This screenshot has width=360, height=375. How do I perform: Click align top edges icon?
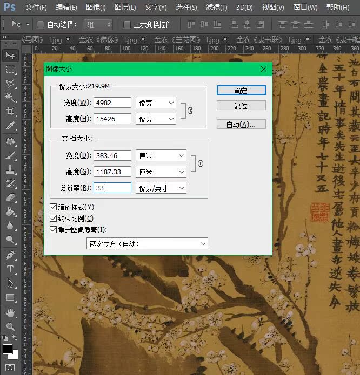(x=191, y=24)
